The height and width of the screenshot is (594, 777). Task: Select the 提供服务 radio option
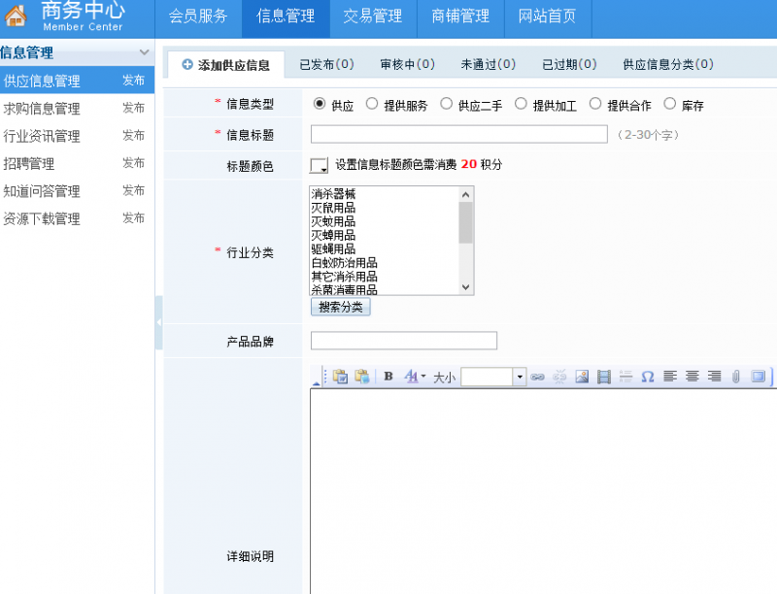372,104
